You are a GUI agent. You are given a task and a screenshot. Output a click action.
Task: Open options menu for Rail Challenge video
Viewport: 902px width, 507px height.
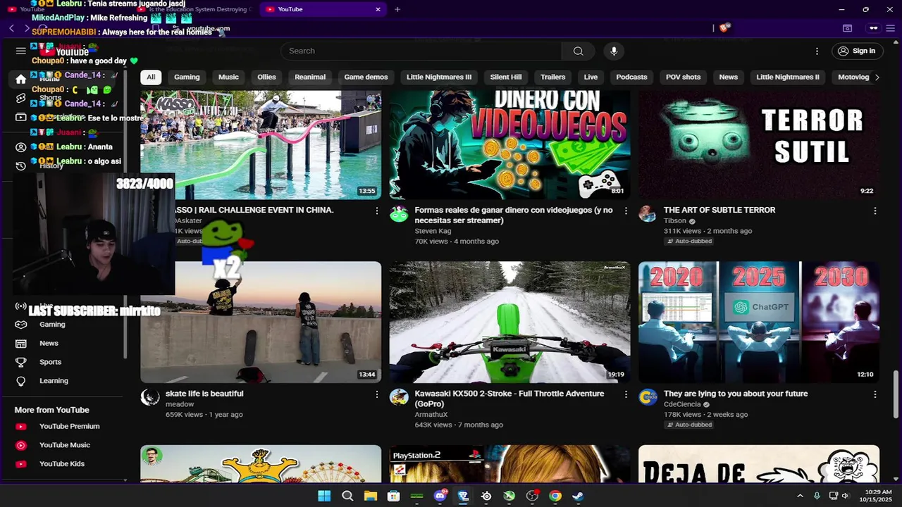(x=377, y=211)
